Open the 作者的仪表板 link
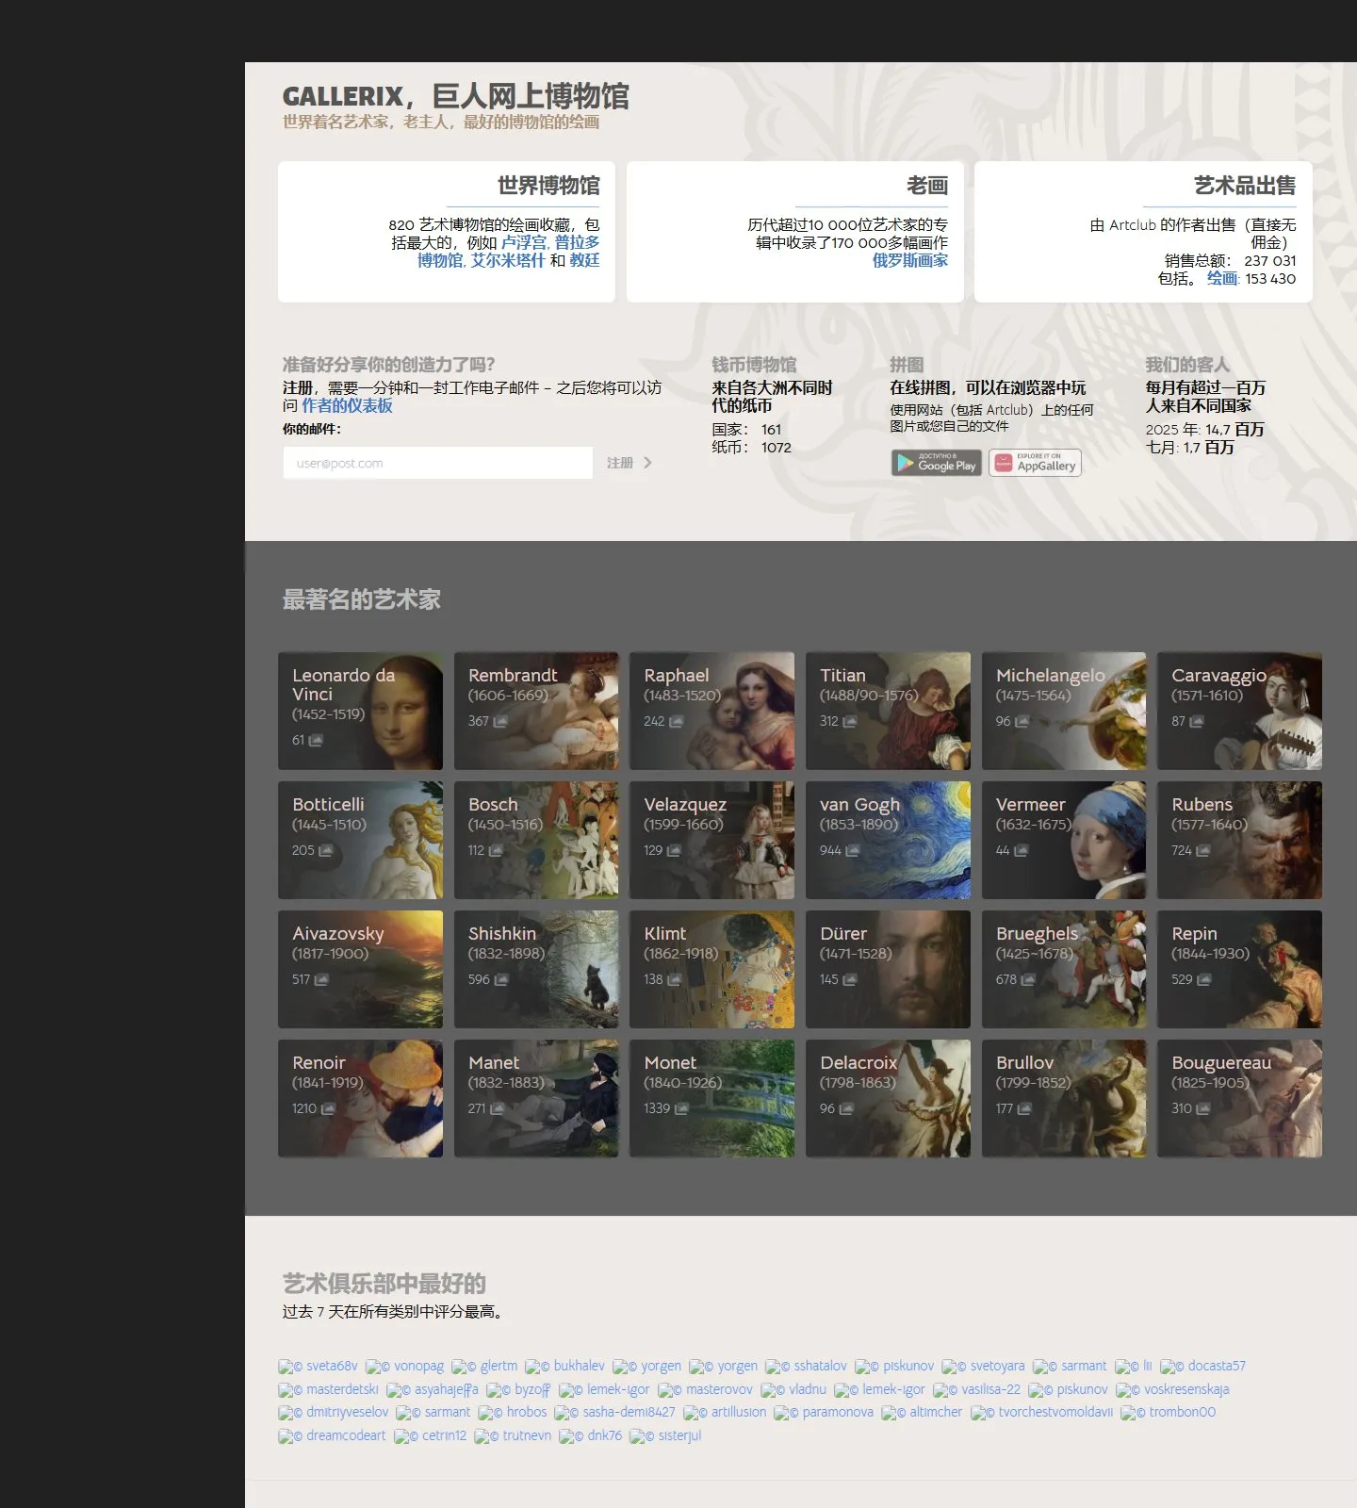 click(x=347, y=405)
